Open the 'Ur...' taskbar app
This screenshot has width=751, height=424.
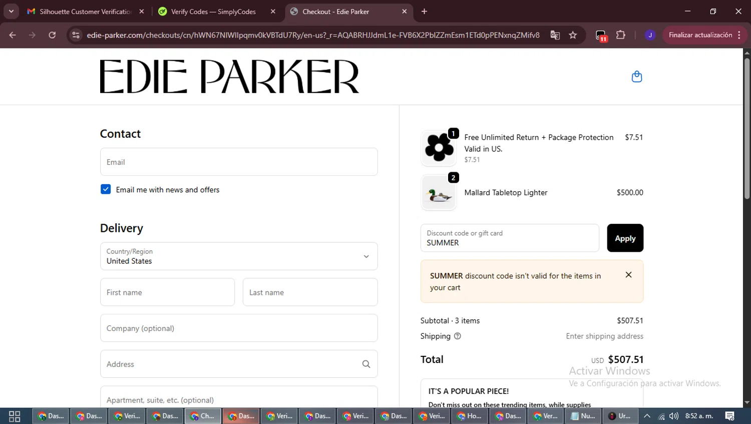pyautogui.click(x=620, y=416)
